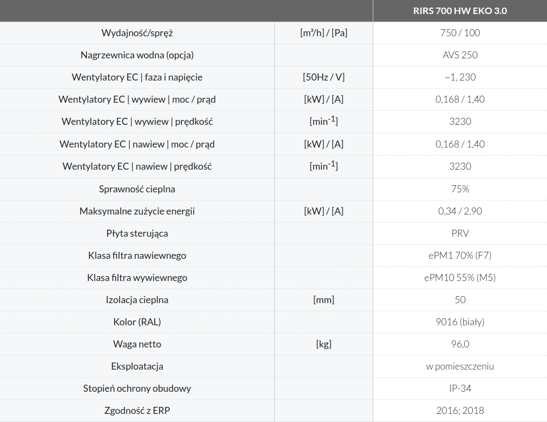Select the Wydajność/spręż row label
Screen dimensions: 547x422
point(137,33)
